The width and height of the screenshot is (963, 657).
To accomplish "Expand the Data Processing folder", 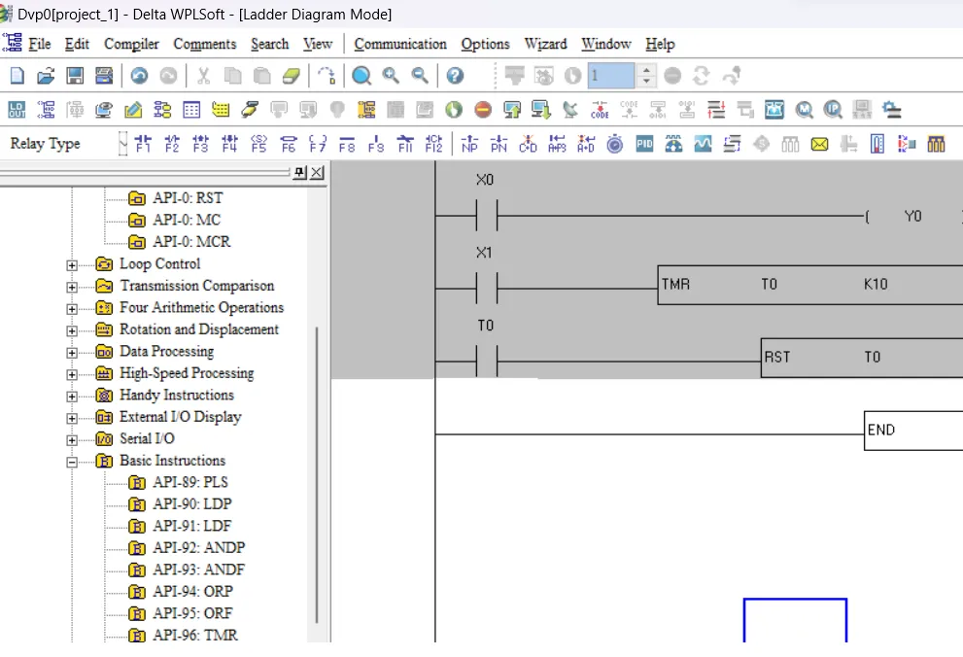I will 72,353.
